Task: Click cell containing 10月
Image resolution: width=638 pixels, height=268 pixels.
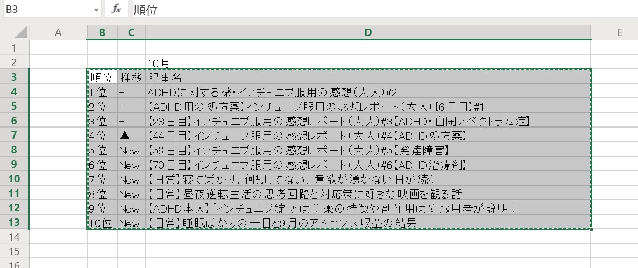Action: (368, 62)
